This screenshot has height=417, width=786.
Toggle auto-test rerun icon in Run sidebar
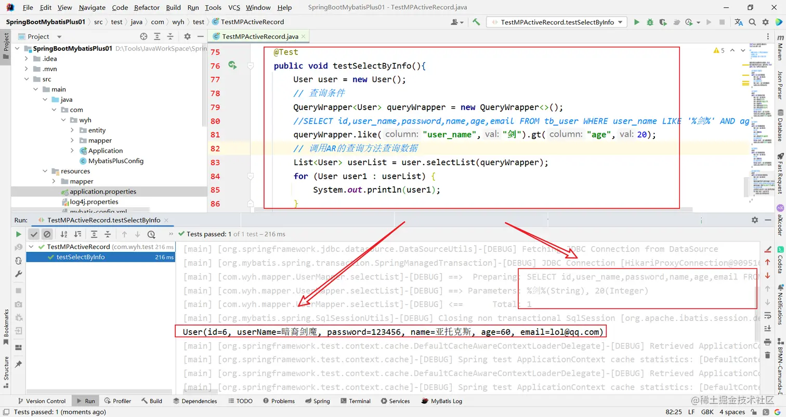click(x=19, y=260)
